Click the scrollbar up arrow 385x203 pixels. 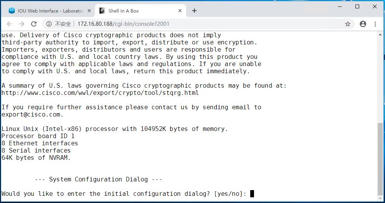point(380,35)
